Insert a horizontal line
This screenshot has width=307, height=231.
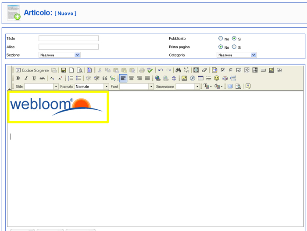pyautogui.click(x=208, y=78)
